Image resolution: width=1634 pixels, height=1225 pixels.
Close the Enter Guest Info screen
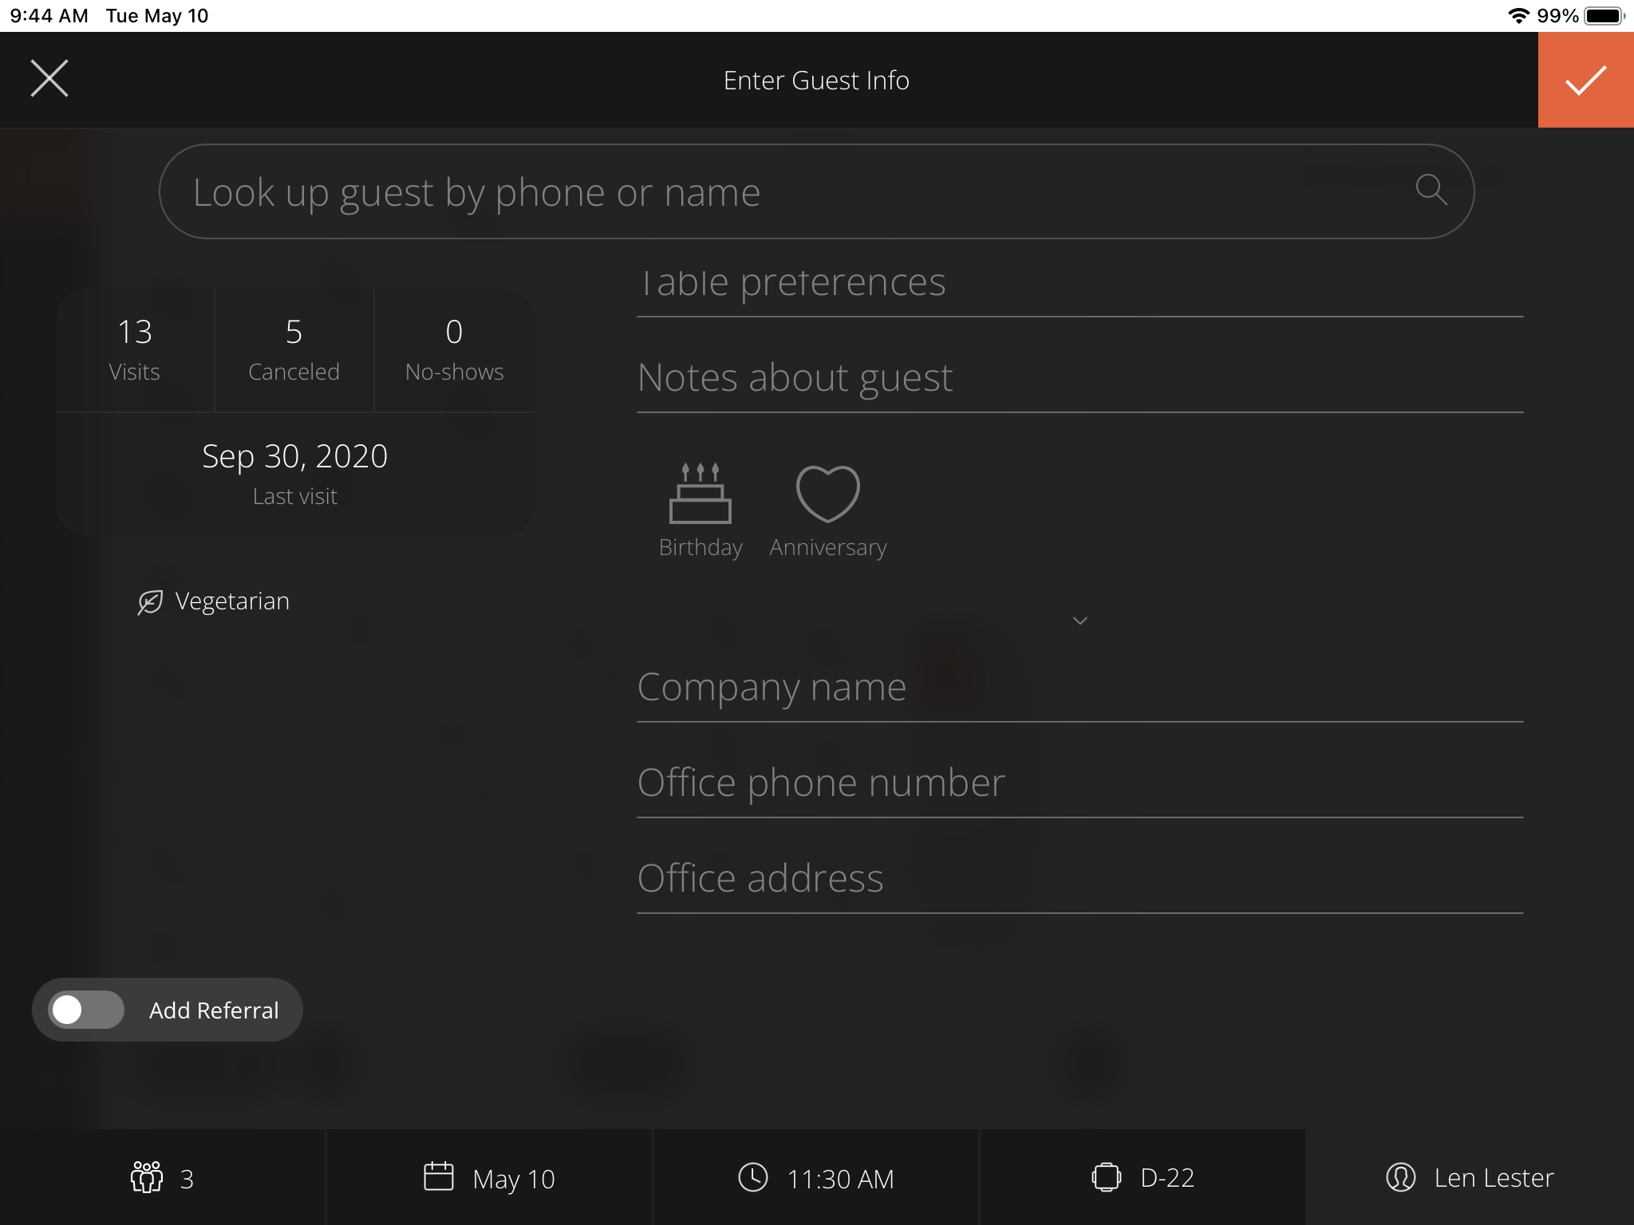49,79
